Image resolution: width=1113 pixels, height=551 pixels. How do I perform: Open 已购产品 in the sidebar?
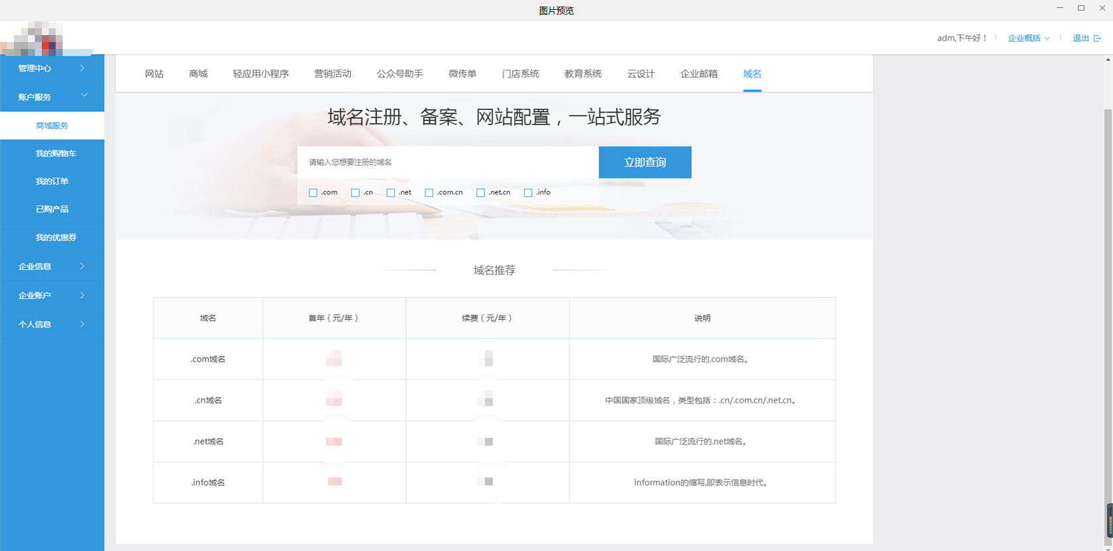[x=52, y=209]
